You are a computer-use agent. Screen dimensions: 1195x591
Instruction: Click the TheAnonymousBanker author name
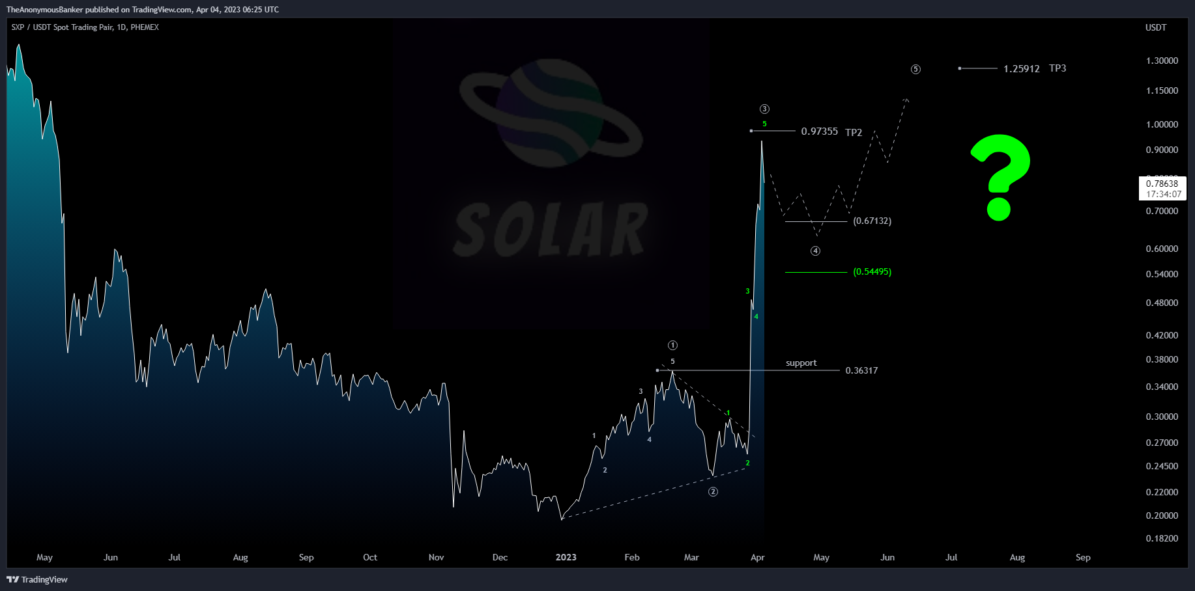pyautogui.click(x=44, y=10)
